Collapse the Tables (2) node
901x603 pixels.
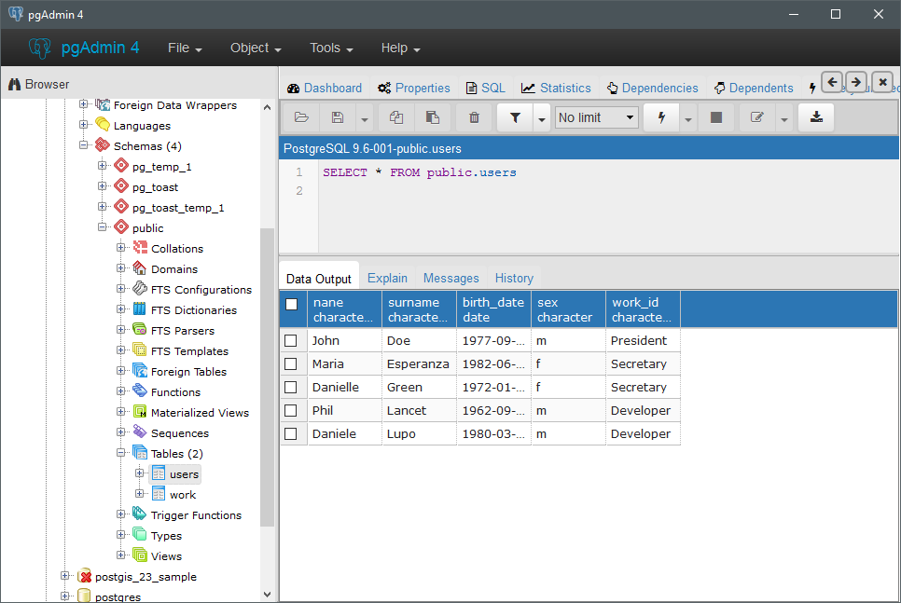tap(120, 453)
